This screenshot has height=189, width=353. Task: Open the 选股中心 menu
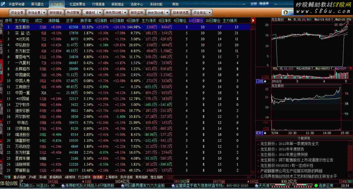137,4
